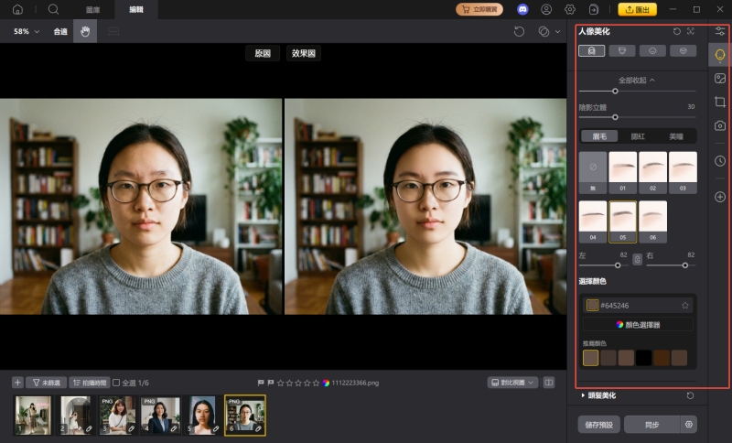
Task: Open the Adjustments sliders panel icon
Action: [x=720, y=31]
